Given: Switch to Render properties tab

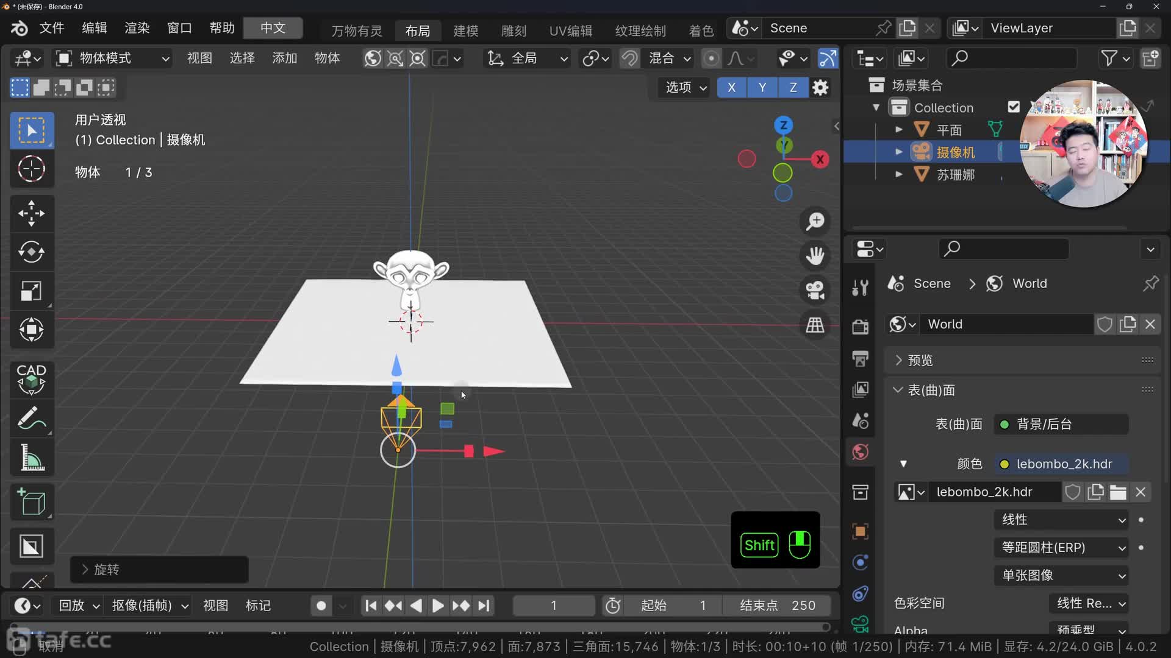Looking at the screenshot, I should [x=860, y=327].
